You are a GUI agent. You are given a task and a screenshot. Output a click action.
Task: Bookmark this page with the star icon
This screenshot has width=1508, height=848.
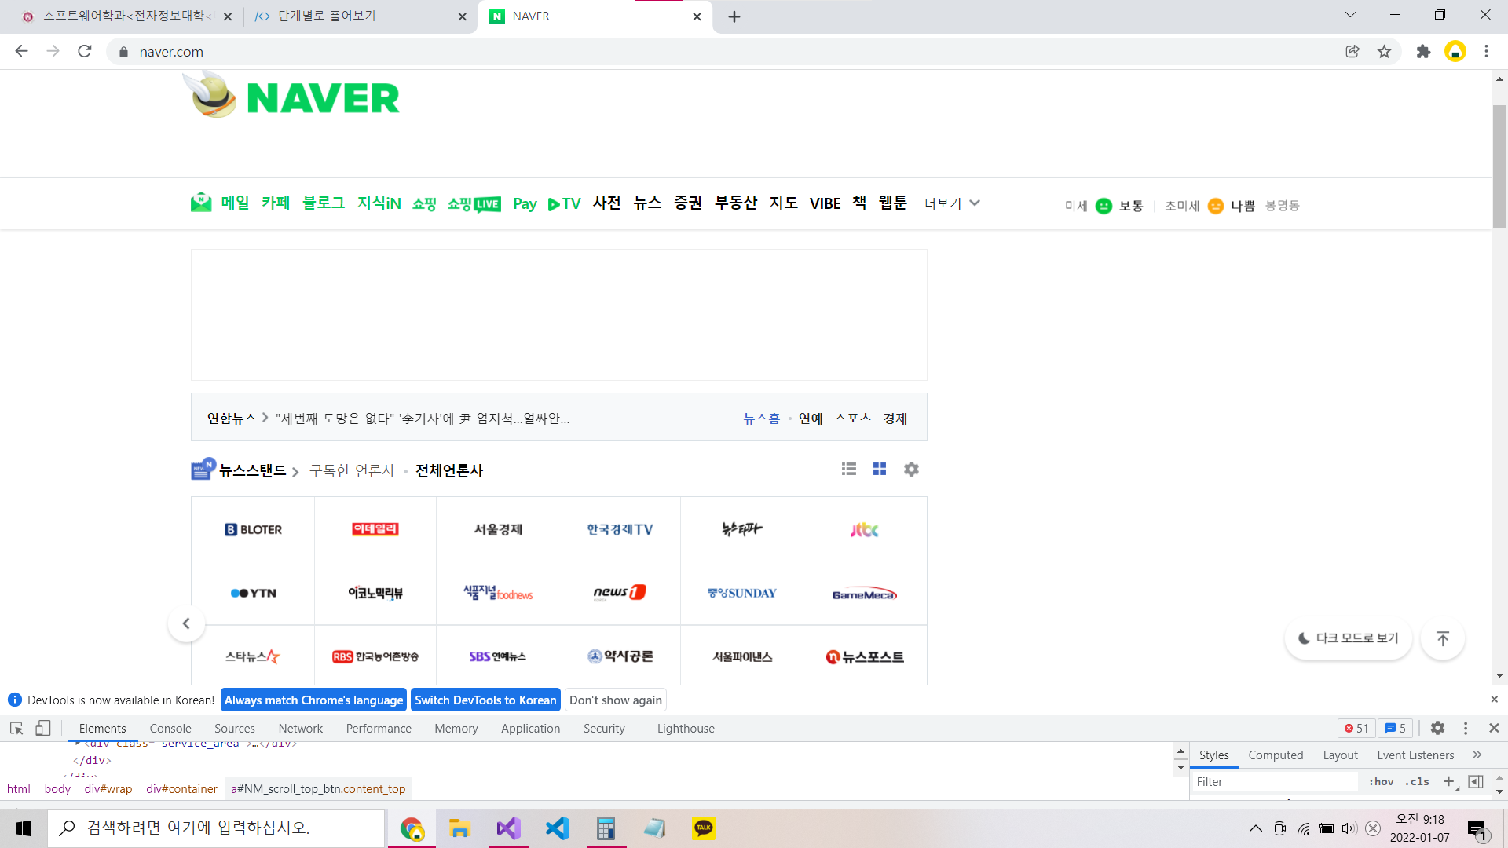pos(1384,52)
